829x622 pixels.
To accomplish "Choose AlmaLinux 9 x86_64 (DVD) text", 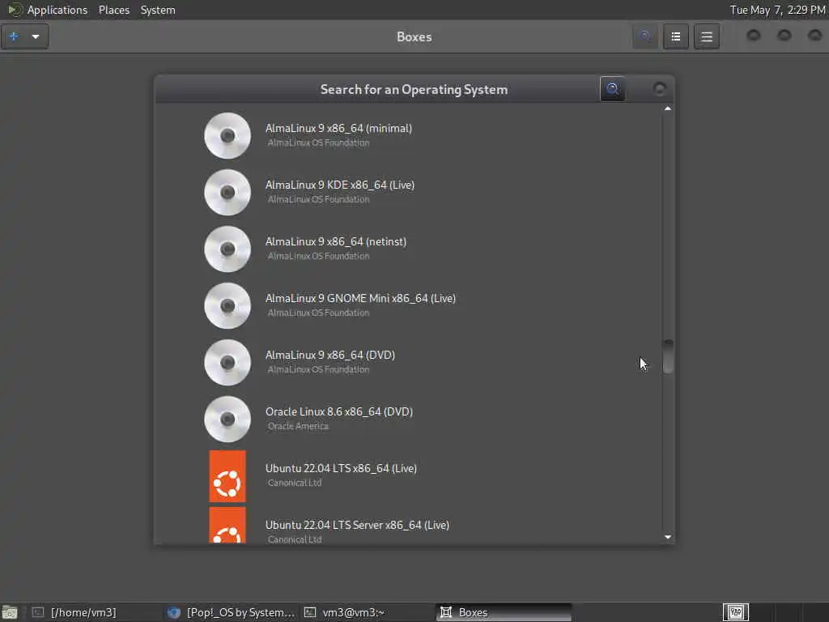I will pos(330,355).
